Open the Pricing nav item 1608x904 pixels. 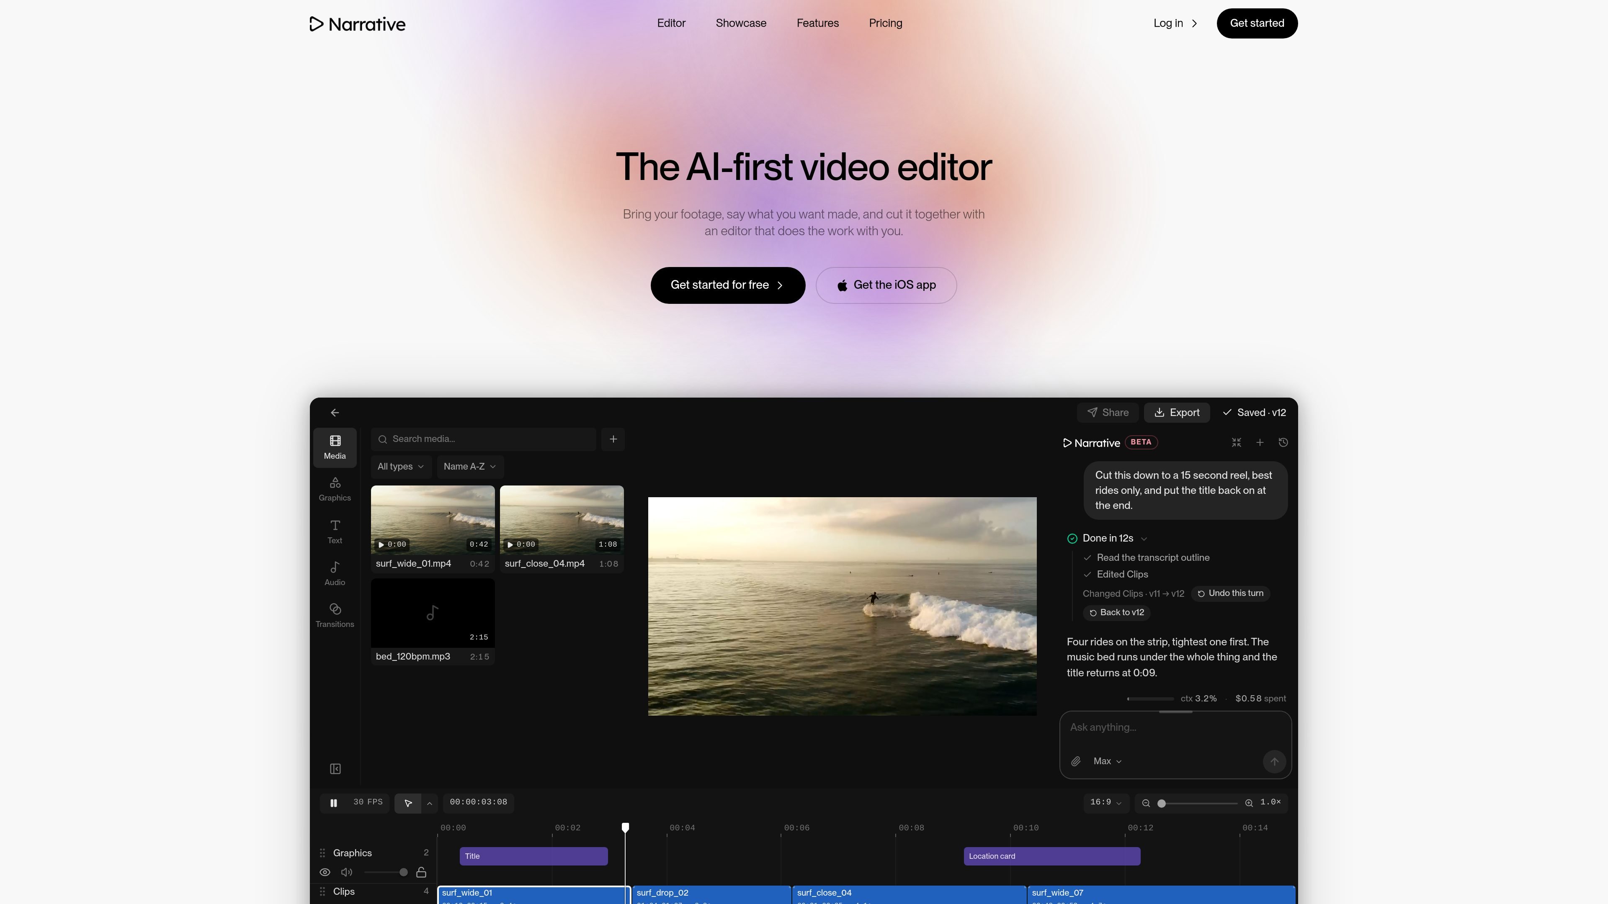click(x=885, y=23)
